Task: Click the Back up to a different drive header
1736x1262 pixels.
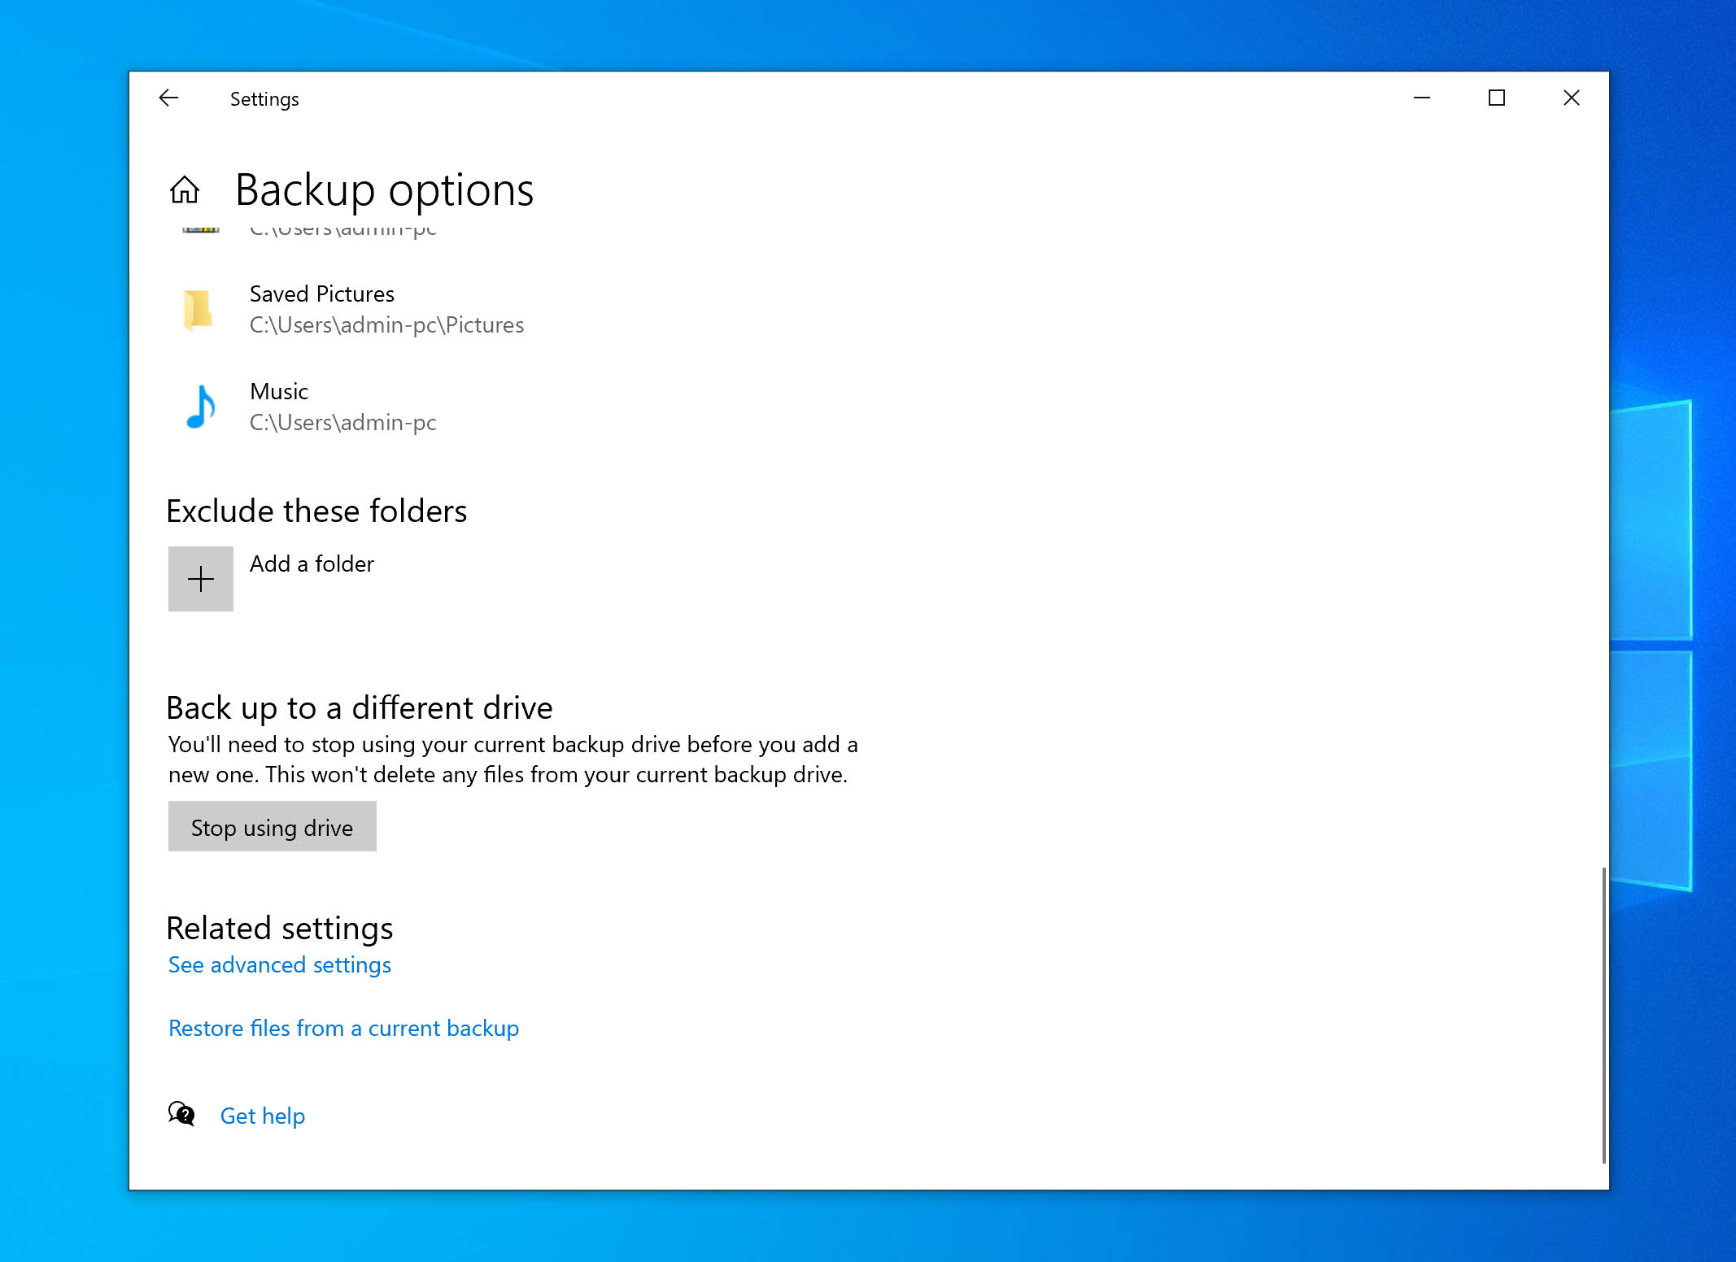Action: pyautogui.click(x=359, y=706)
